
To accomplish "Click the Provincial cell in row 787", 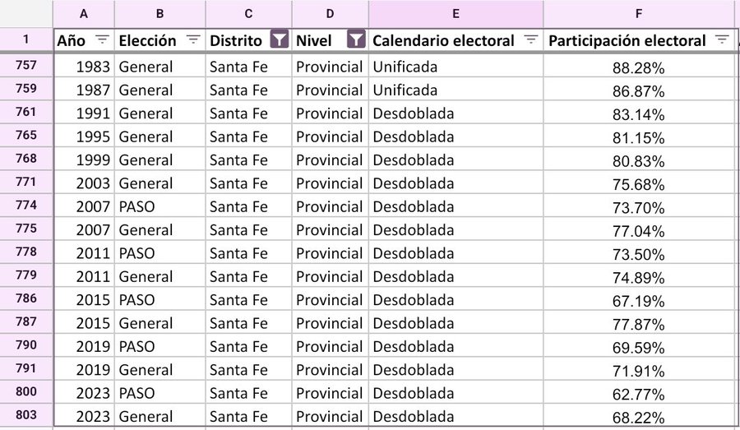I will [329, 323].
